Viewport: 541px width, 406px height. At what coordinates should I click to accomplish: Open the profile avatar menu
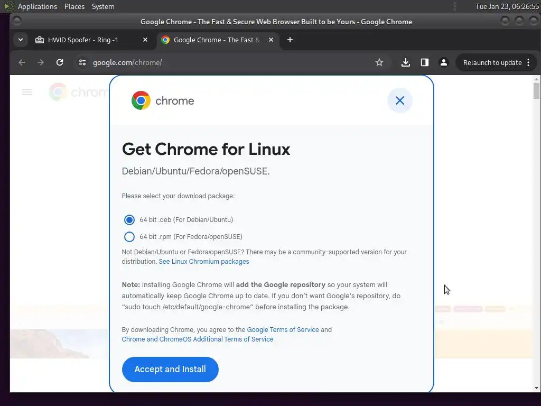pyautogui.click(x=444, y=62)
